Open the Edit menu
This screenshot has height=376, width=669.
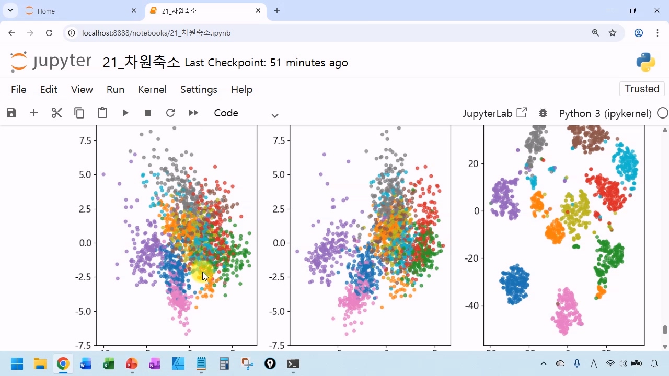(49, 89)
